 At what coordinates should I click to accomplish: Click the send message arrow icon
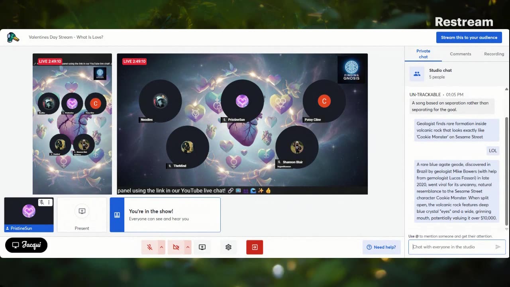tap(498, 247)
